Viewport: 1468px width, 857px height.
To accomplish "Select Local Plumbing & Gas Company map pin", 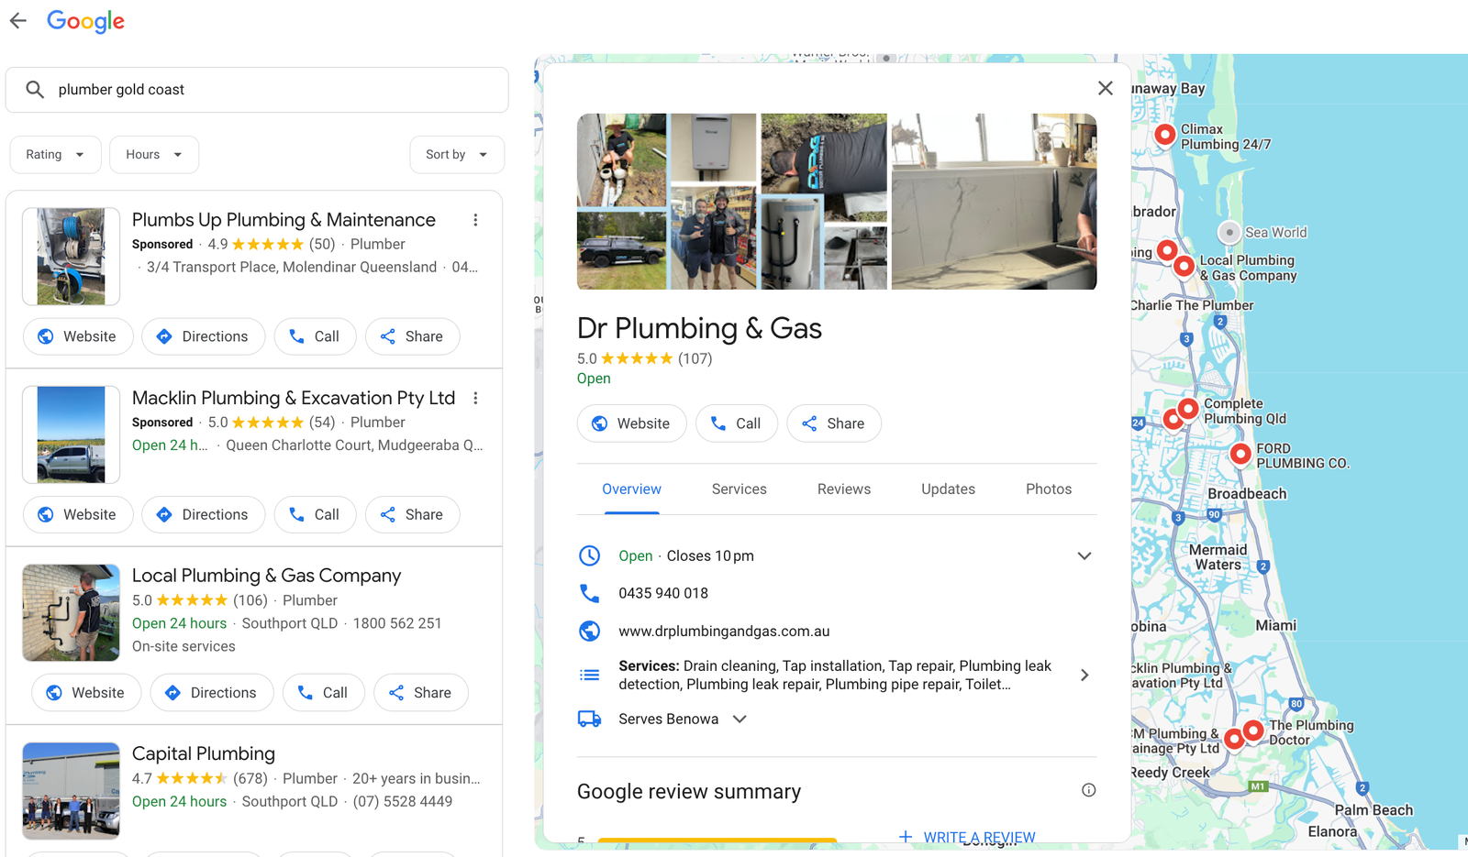I will [1184, 266].
